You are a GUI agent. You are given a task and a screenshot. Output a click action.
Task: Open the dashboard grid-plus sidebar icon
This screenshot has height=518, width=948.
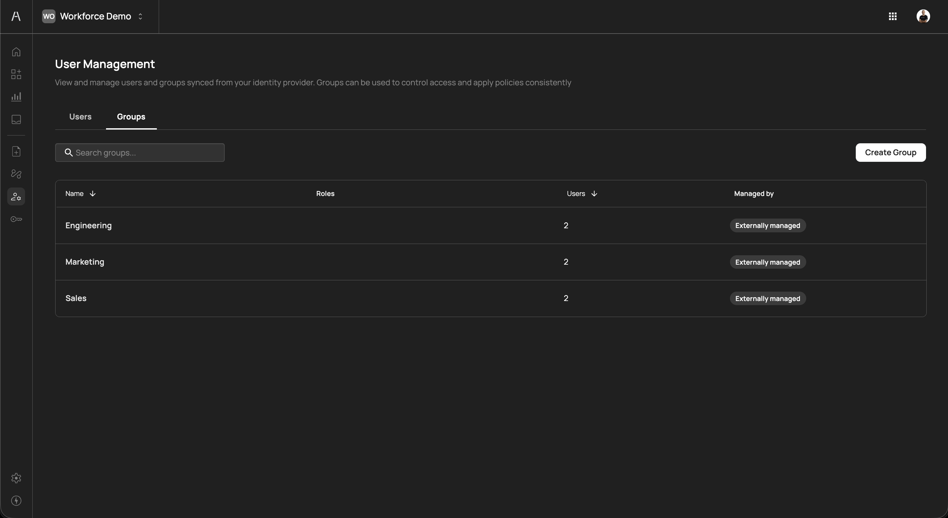tap(16, 74)
